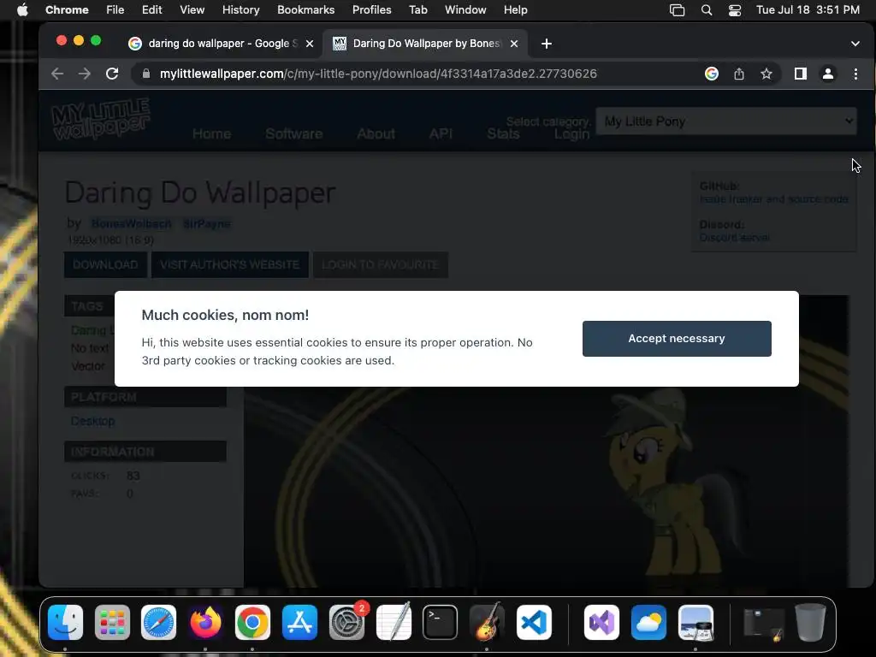Screen dimensions: 876x657
Task: Launch Safari from the Dock
Action: pos(158,623)
